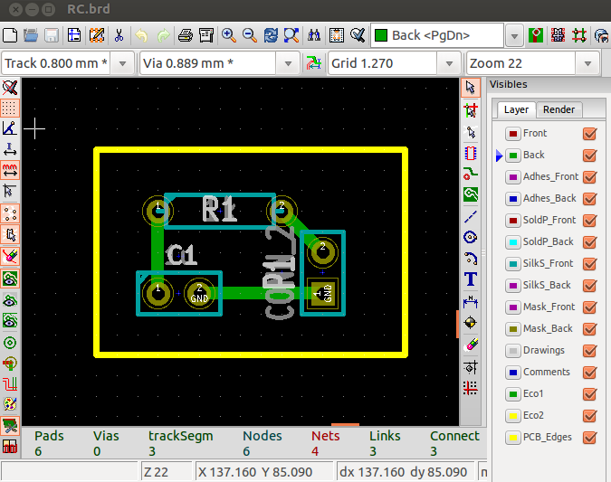Click the New board icon
Screen dimensions: 611x482
click(x=10, y=35)
